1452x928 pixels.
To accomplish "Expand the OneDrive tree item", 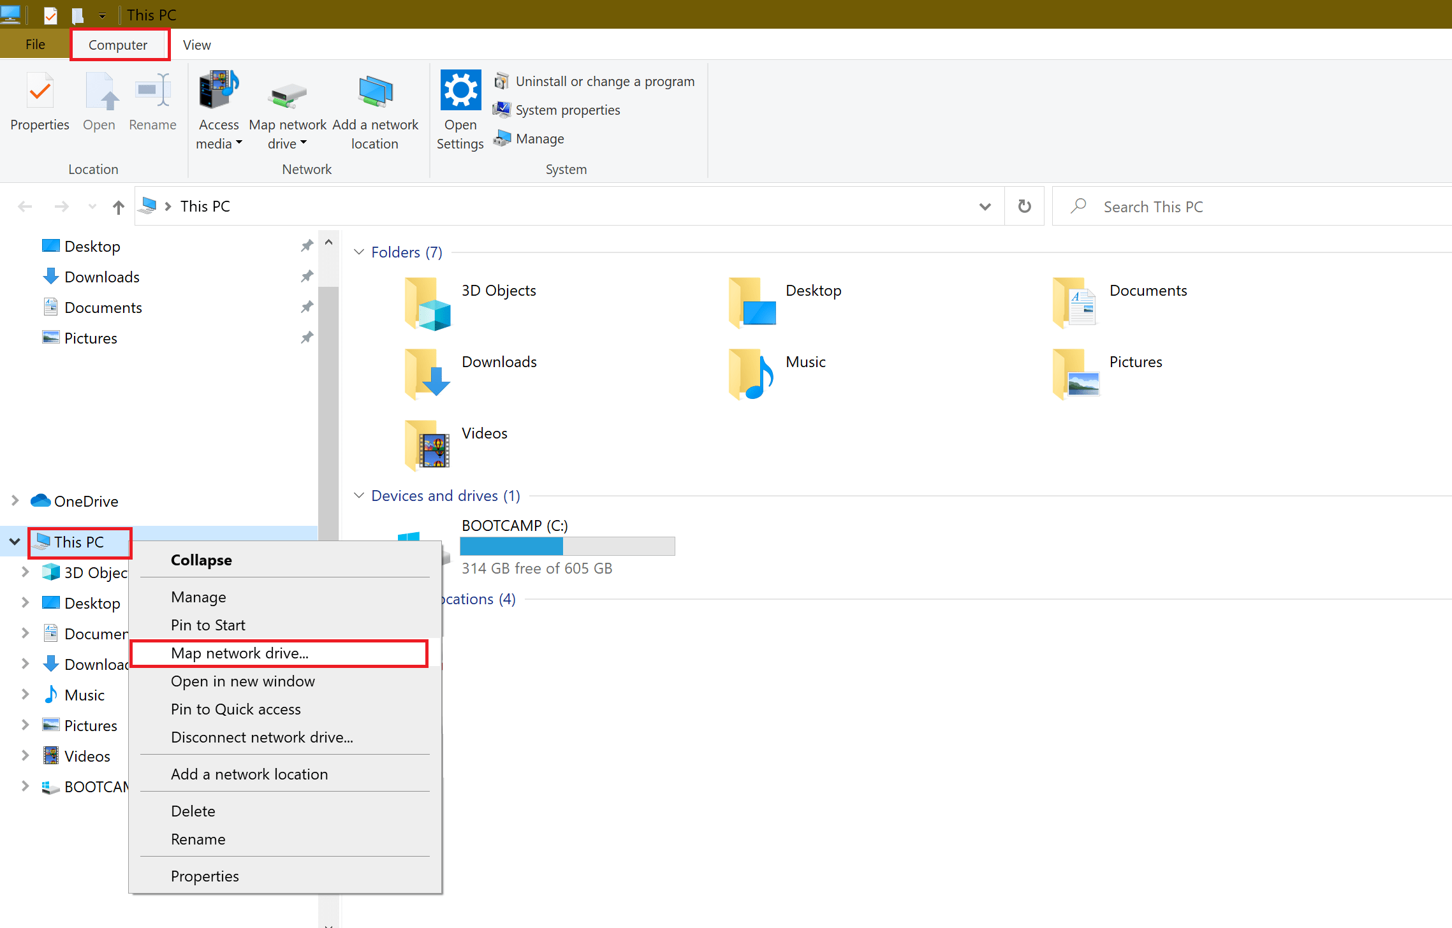I will (14, 500).
